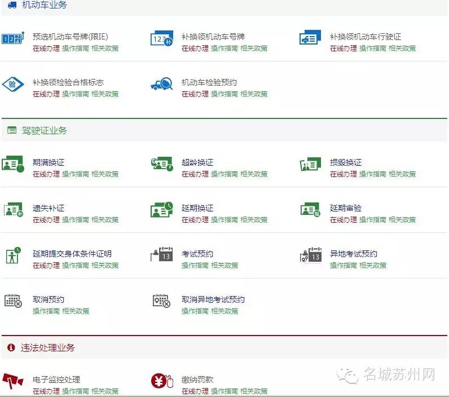Image resolution: width=449 pixels, height=397 pixels.
Task: Click the 电子监控处理 title
Action: [x=56, y=380]
